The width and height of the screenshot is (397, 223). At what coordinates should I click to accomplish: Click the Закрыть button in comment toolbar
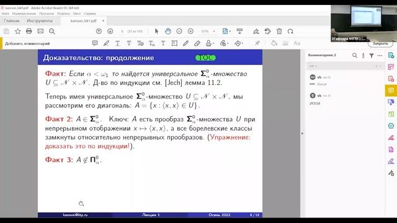380,43
